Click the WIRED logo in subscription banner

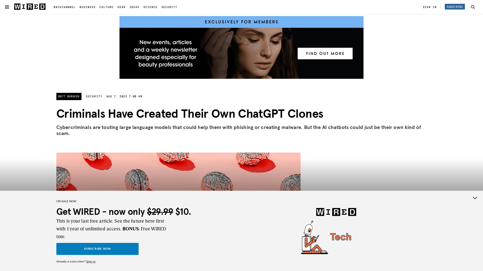point(336,212)
